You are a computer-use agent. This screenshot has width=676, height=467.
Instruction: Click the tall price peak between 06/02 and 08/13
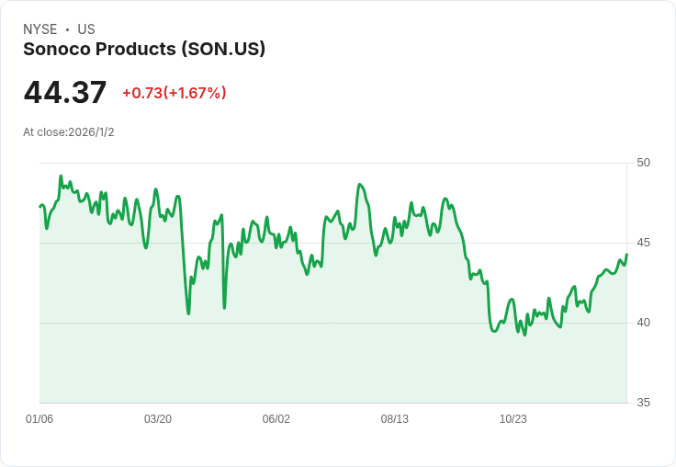(359, 185)
